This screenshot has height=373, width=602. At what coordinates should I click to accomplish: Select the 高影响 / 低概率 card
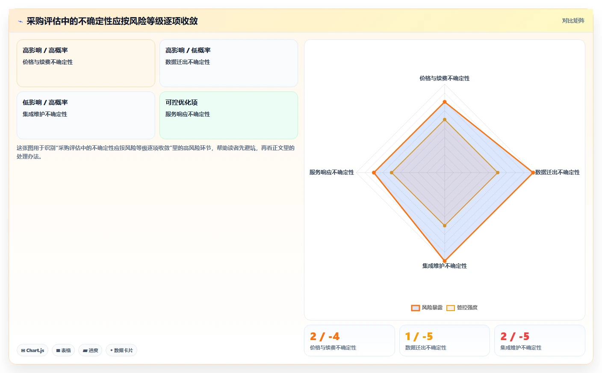click(229, 63)
